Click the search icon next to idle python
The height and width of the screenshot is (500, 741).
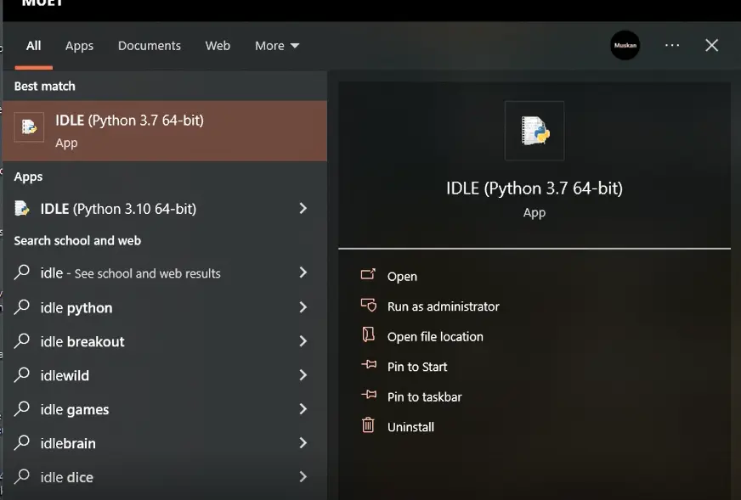coord(22,307)
